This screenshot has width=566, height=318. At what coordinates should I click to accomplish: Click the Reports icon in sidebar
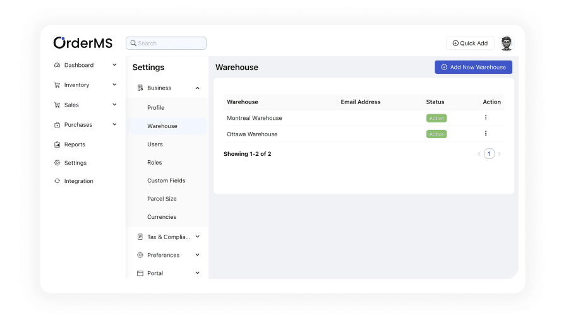click(x=57, y=144)
